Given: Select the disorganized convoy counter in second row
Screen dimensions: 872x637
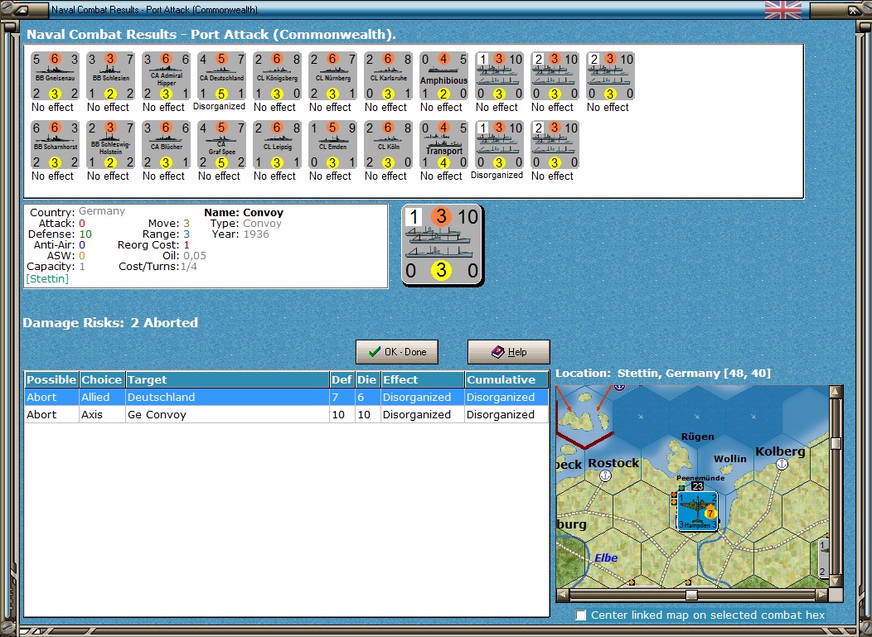Looking at the screenshot, I should [x=499, y=144].
